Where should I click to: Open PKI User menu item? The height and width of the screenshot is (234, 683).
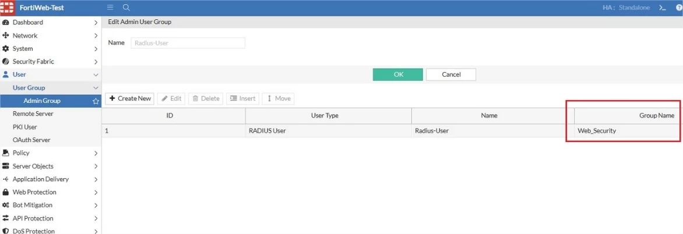point(51,127)
